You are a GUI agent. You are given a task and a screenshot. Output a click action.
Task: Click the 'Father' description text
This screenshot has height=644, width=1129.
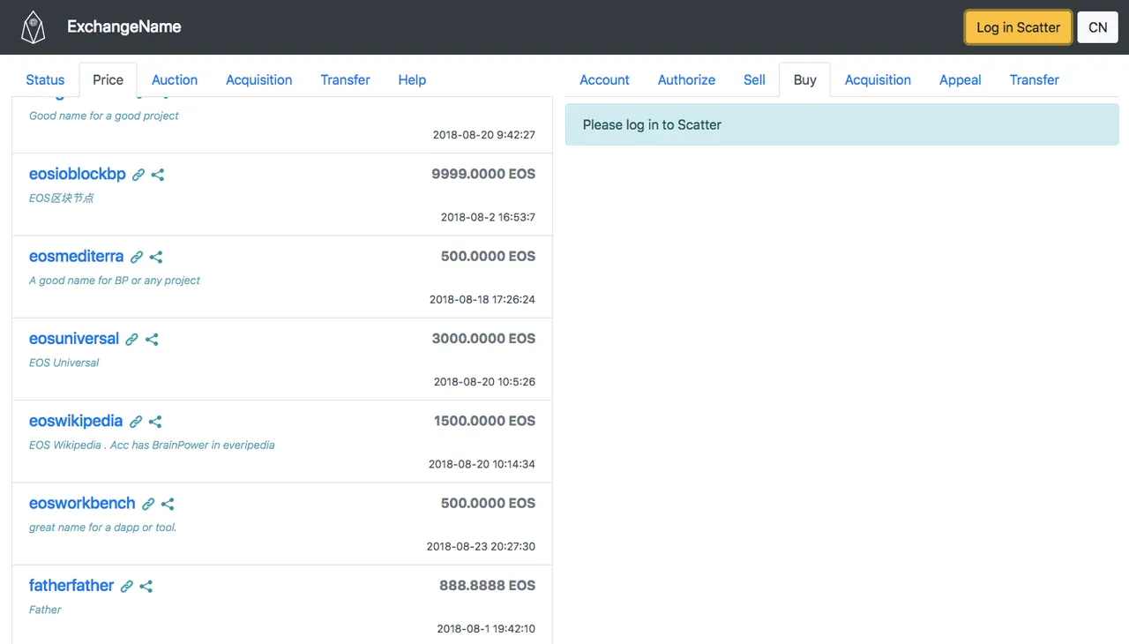[45, 610]
